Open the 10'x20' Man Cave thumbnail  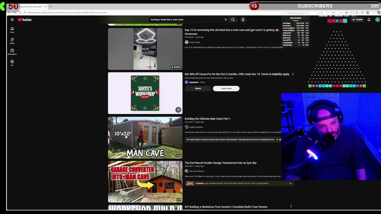[x=145, y=137]
